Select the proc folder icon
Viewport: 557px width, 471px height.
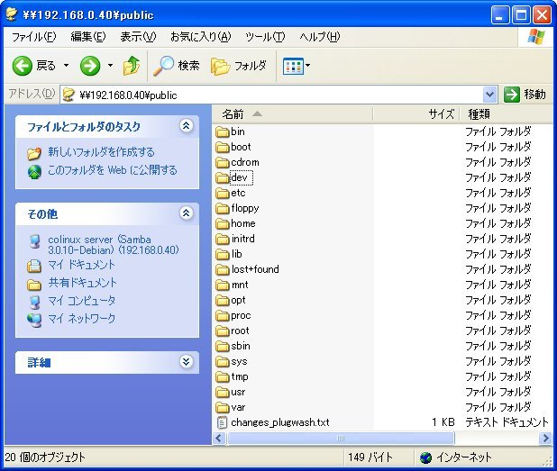(x=223, y=316)
